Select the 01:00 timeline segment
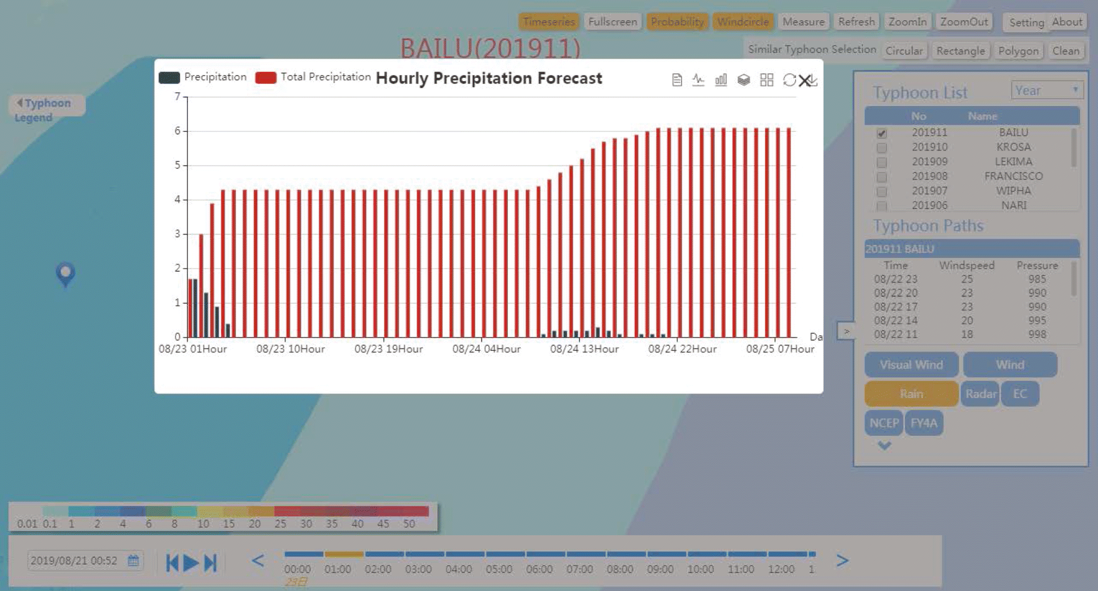The height and width of the screenshot is (591, 1098). pos(344,554)
